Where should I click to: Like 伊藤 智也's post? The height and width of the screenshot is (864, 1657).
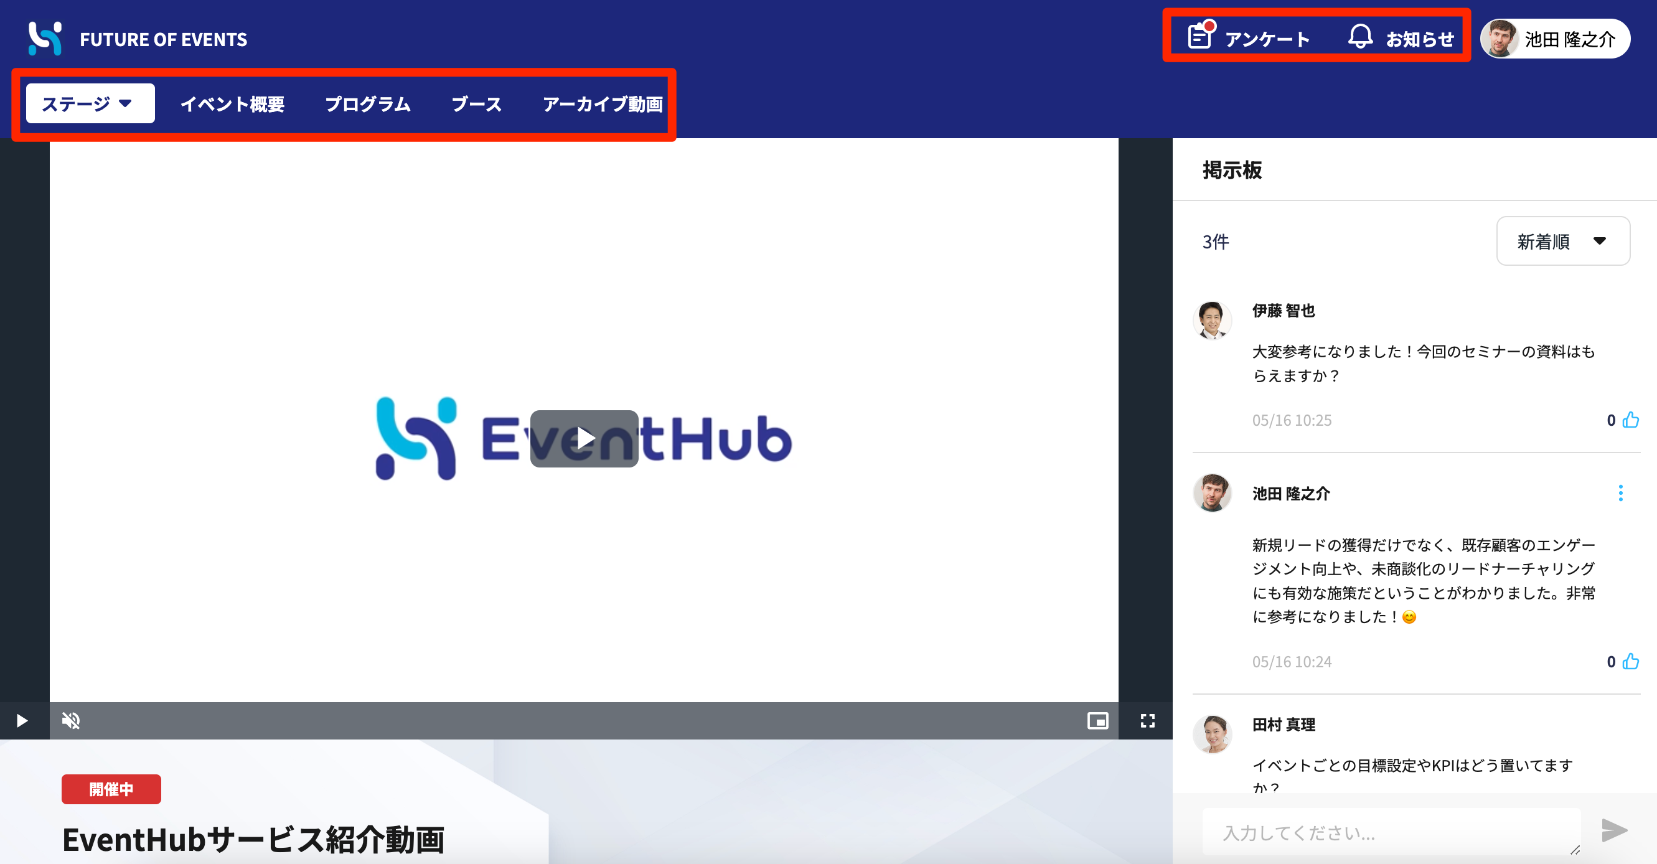1631,420
